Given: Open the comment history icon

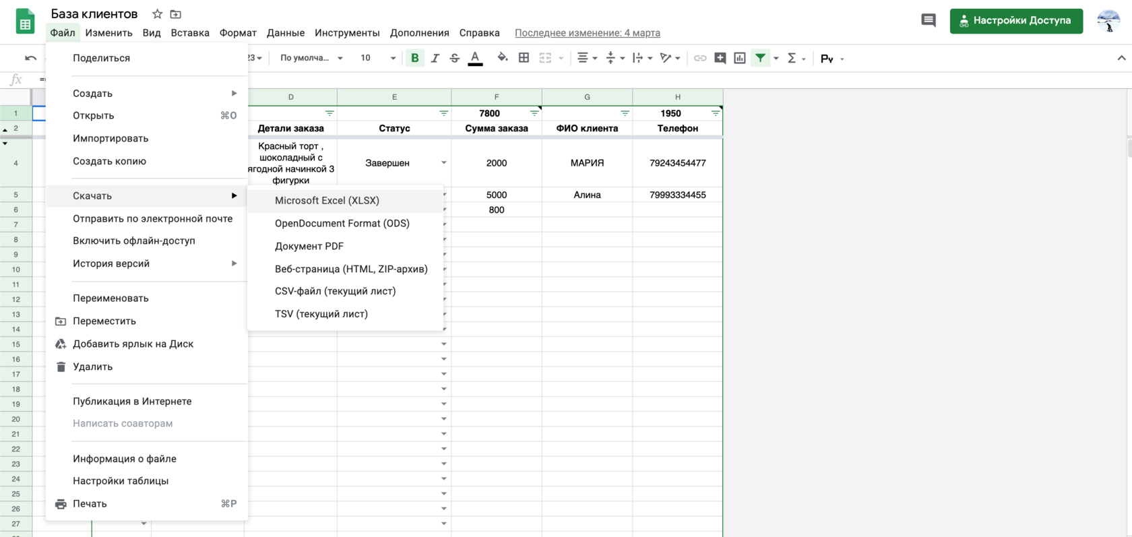Looking at the screenshot, I should click(x=929, y=20).
